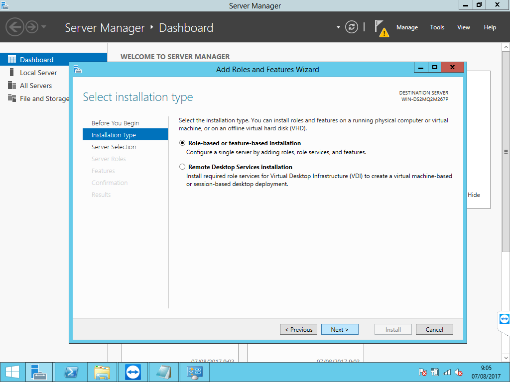Click the Previous button in the wizard
This screenshot has height=382, width=510.
pyautogui.click(x=299, y=329)
